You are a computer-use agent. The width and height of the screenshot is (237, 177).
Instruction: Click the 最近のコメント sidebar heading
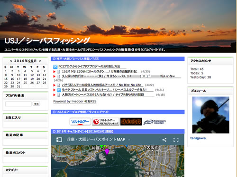[x=16, y=152]
